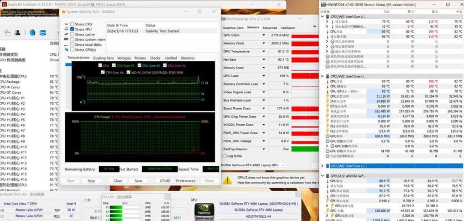Switch to the Clocks tab

pos(155,58)
